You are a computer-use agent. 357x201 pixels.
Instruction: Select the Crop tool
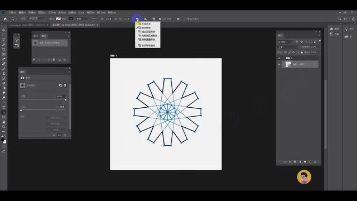tap(4, 49)
